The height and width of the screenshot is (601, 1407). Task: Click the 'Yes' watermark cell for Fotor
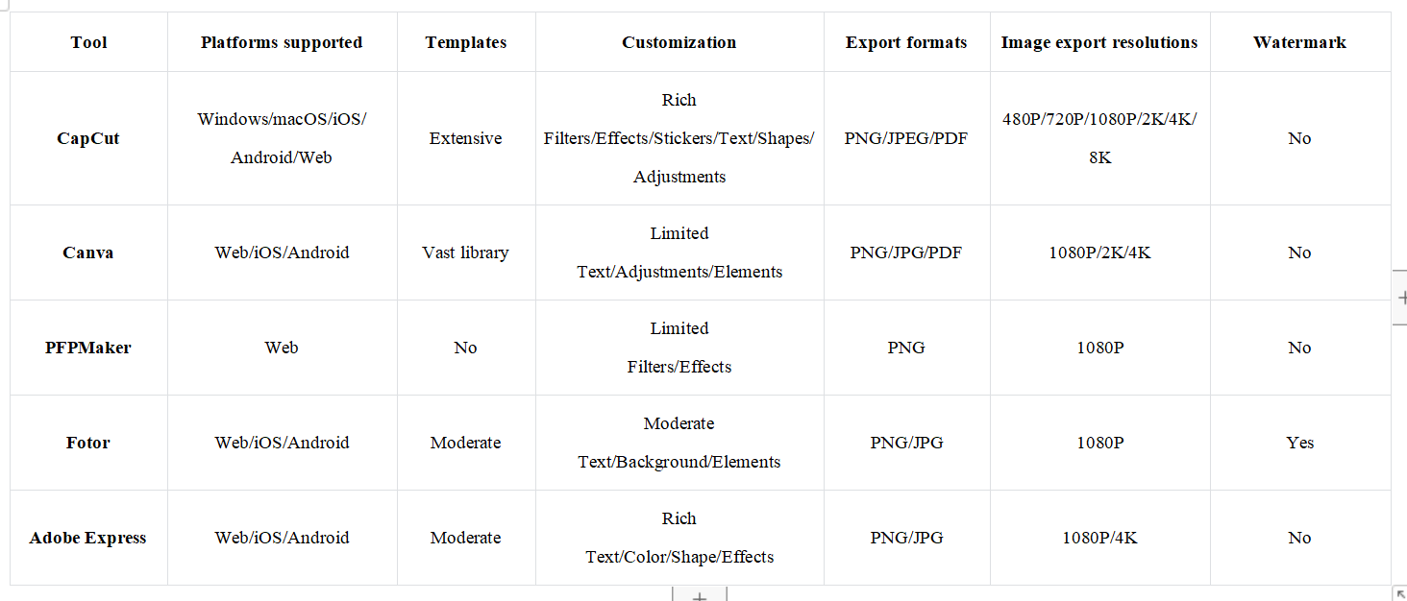pyautogui.click(x=1299, y=443)
